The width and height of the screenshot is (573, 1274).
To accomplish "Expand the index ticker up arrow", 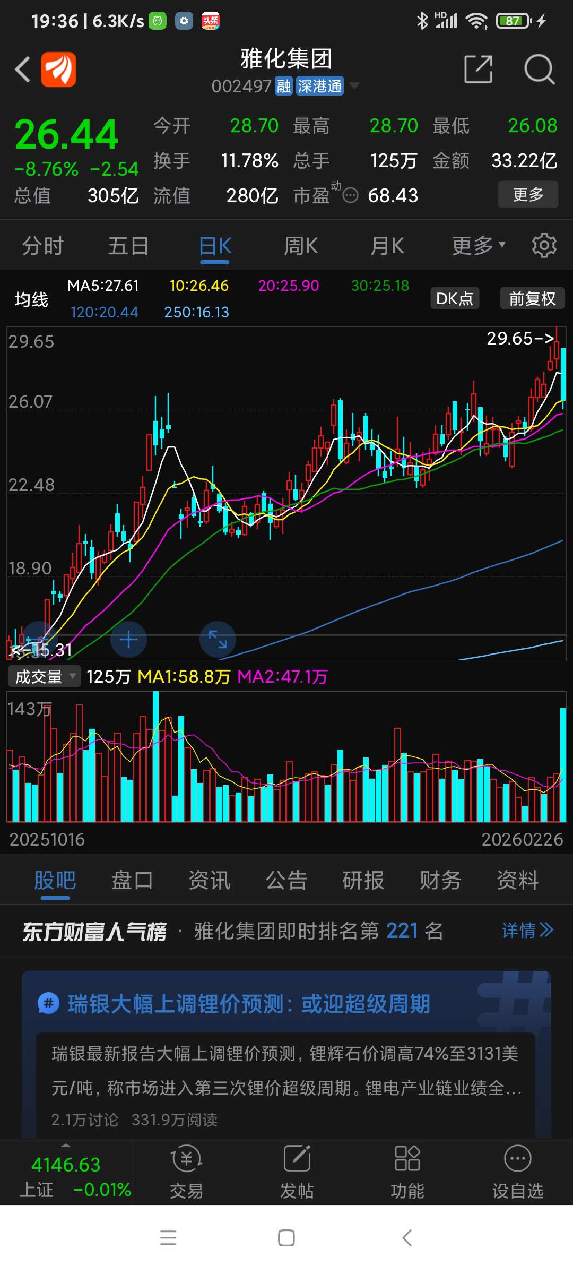I will (x=66, y=1145).
